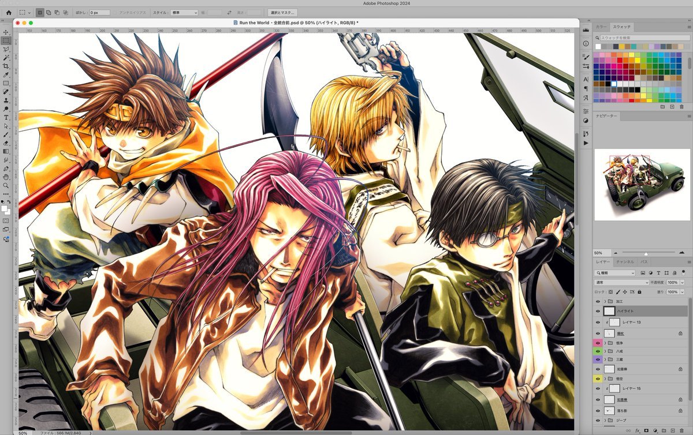The height and width of the screenshot is (435, 693).
Task: Switch to the カラー panel tab
Action: (x=601, y=27)
